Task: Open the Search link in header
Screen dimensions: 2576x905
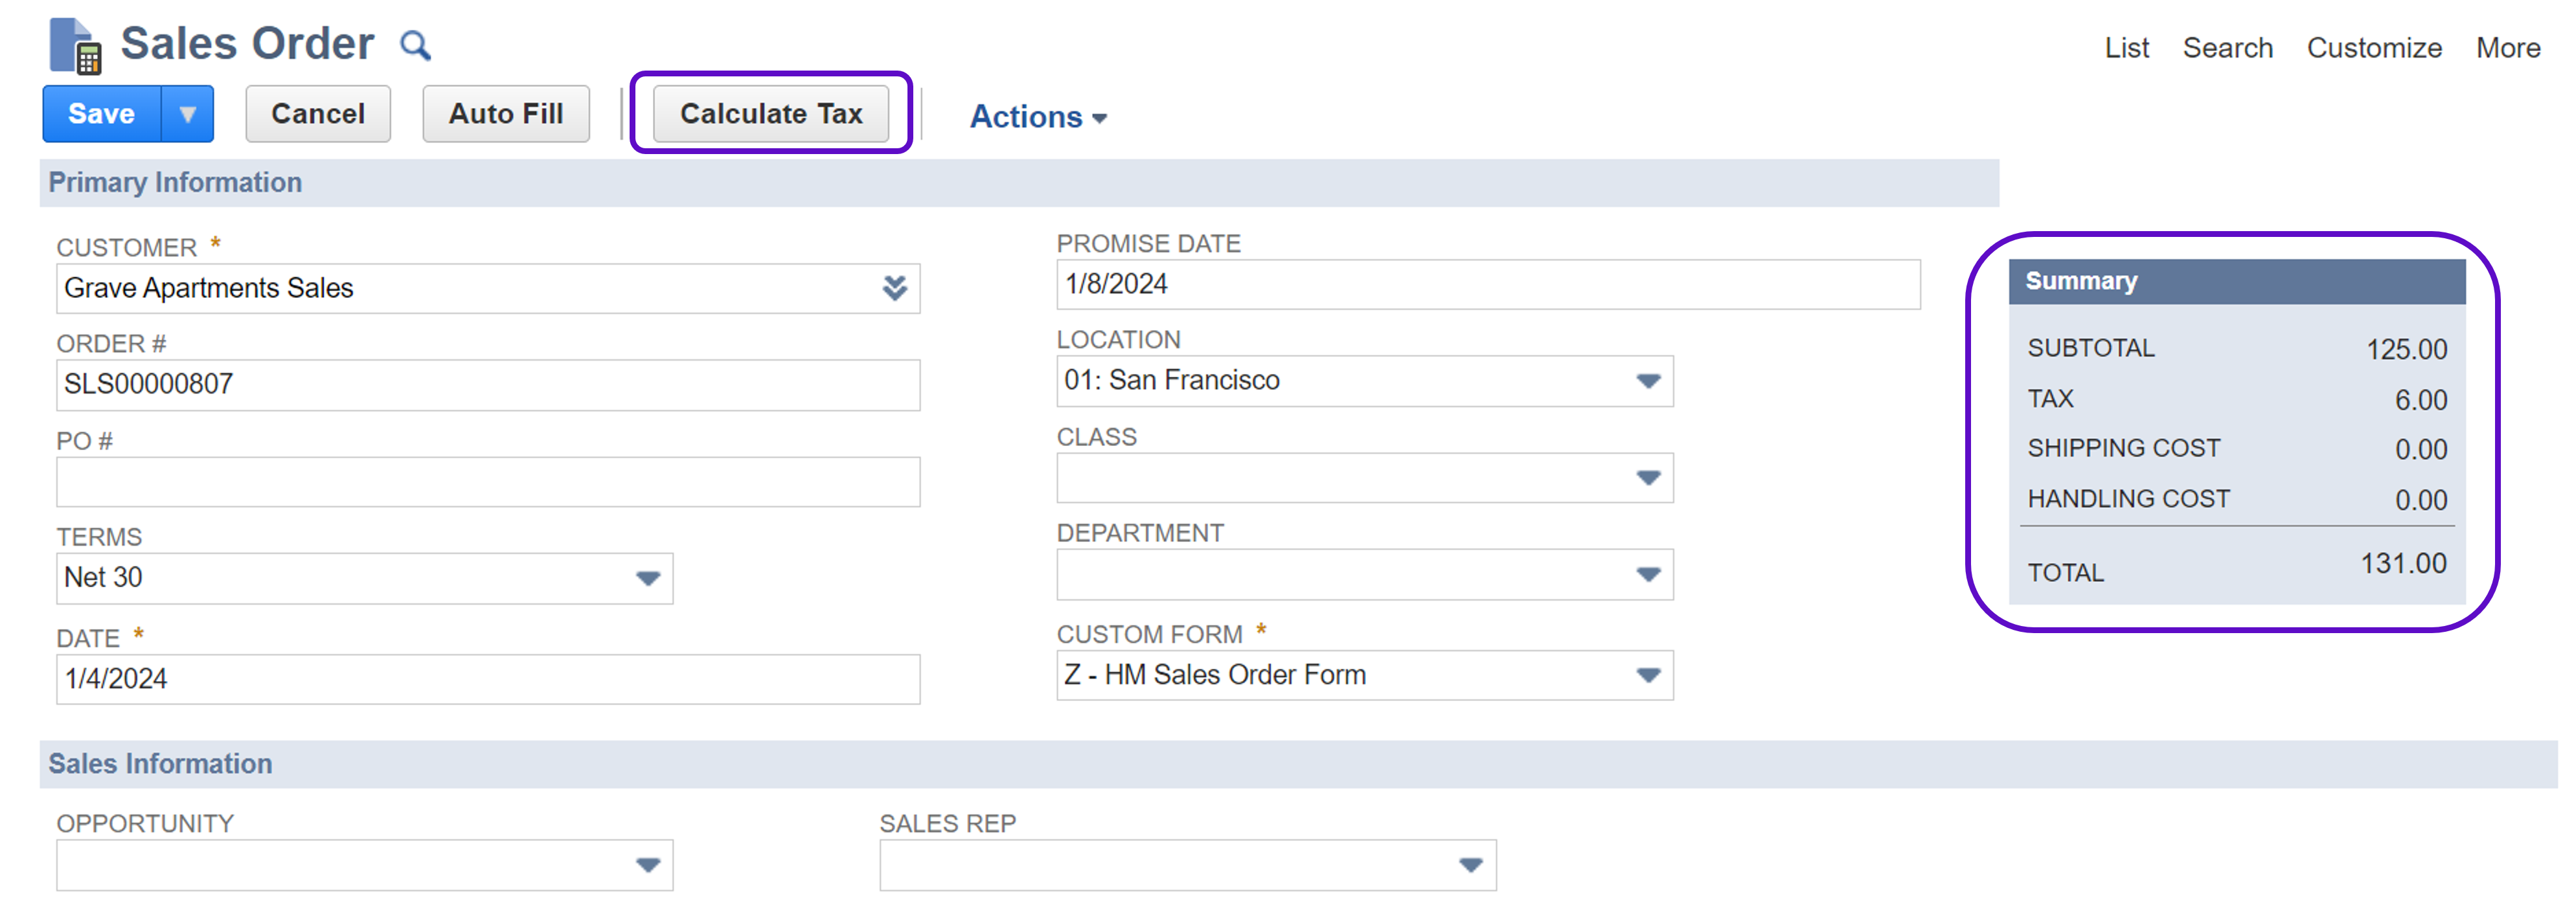Action: (2227, 48)
